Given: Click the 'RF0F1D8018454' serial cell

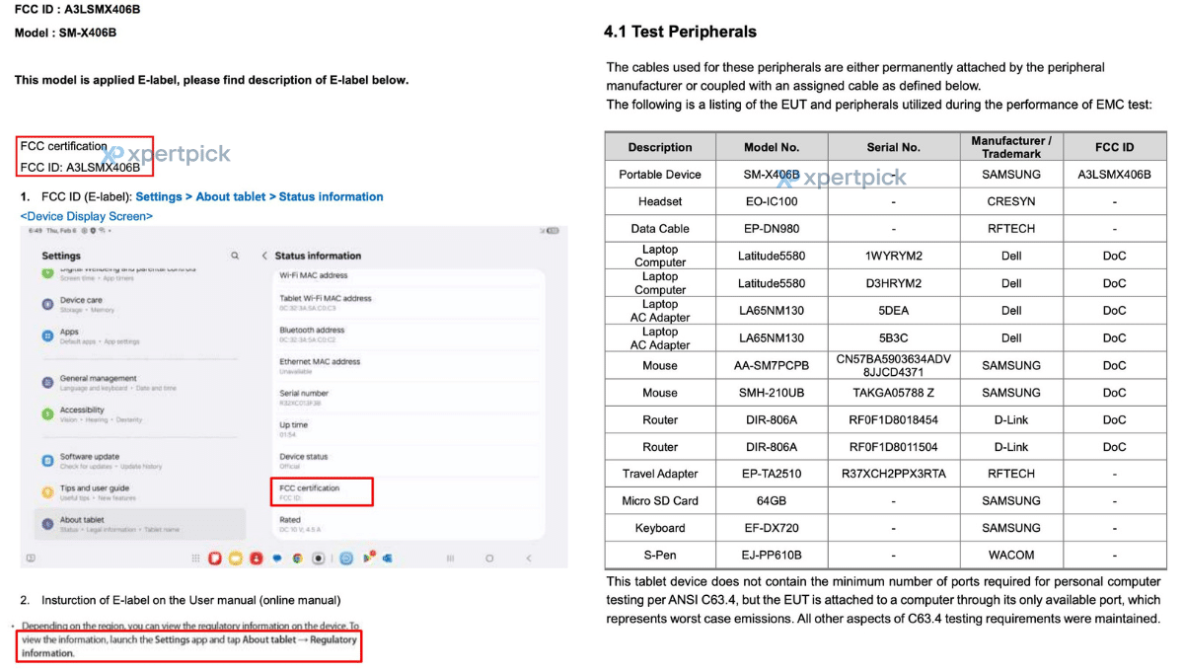Looking at the screenshot, I should (893, 419).
